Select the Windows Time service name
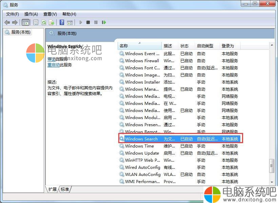The height and width of the screenshot is (203, 278). click(139, 146)
